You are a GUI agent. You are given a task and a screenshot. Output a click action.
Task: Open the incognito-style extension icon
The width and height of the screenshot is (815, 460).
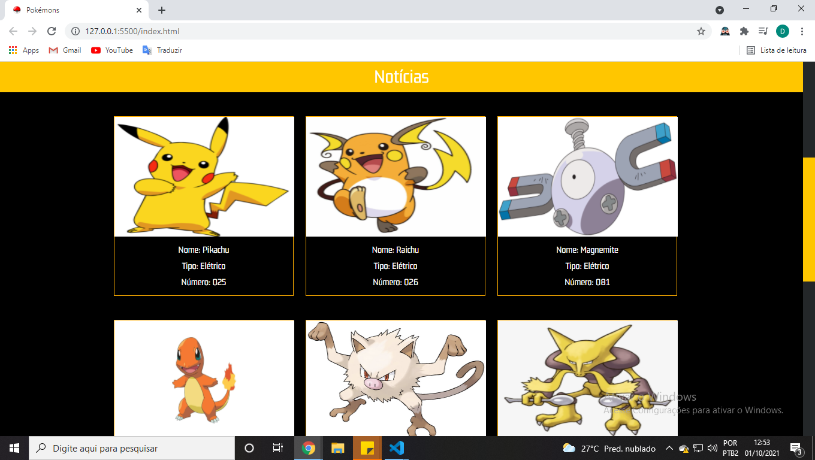[x=725, y=31]
